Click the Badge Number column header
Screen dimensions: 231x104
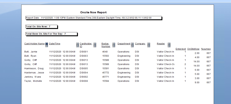[106, 45]
